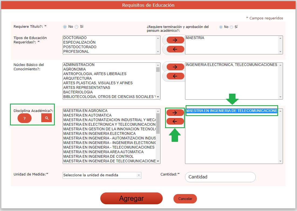Select 'No' for Requiere Titulo
297x211 pixels.
pyautogui.click(x=65, y=27)
